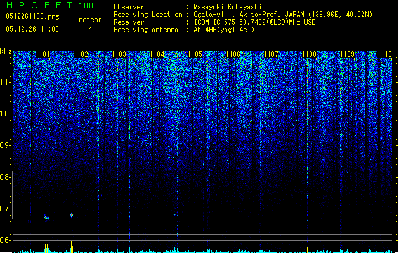Click the 0.8 kHz axis tick label

pos(6,177)
